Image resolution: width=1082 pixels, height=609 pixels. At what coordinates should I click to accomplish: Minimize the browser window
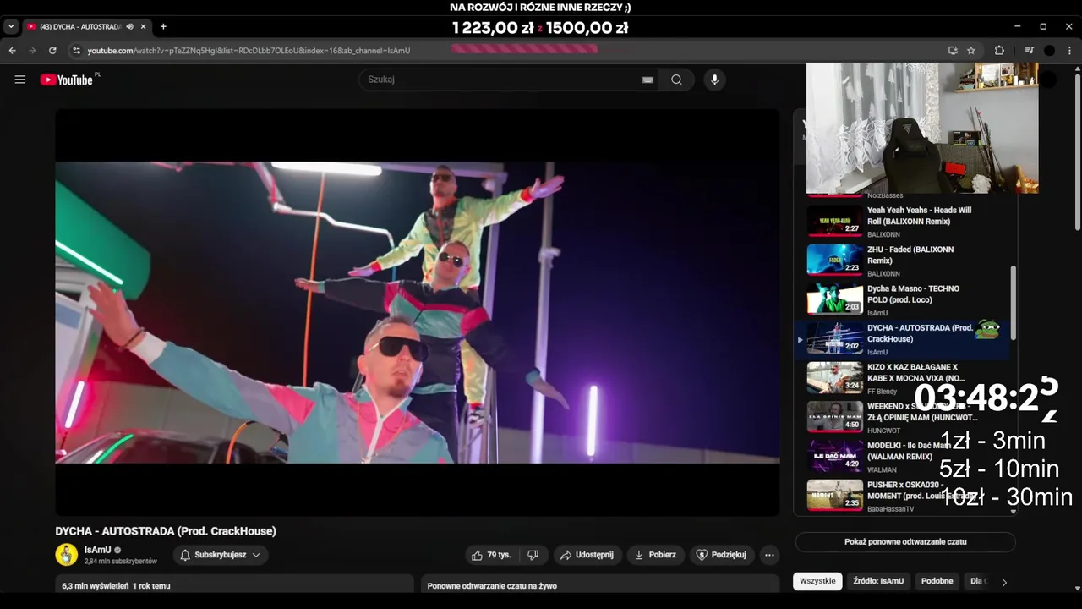(1019, 26)
